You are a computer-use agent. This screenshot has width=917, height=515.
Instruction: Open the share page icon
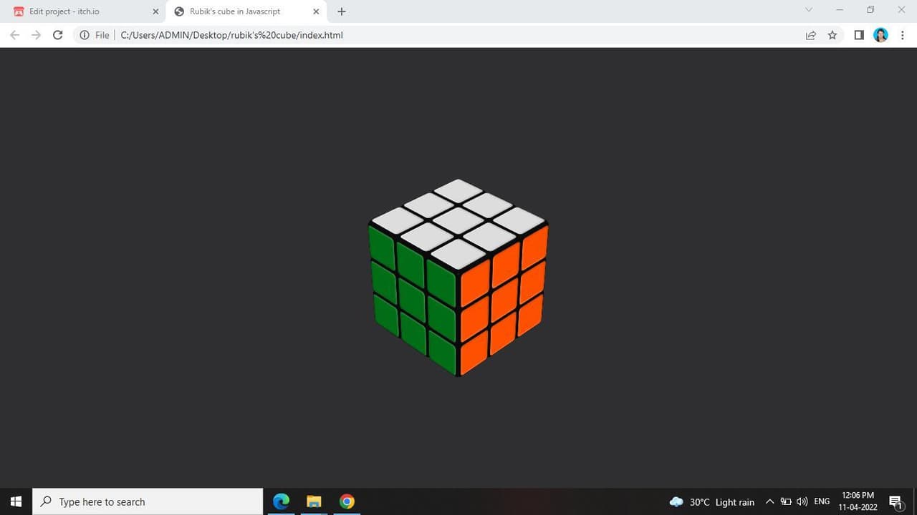(811, 35)
